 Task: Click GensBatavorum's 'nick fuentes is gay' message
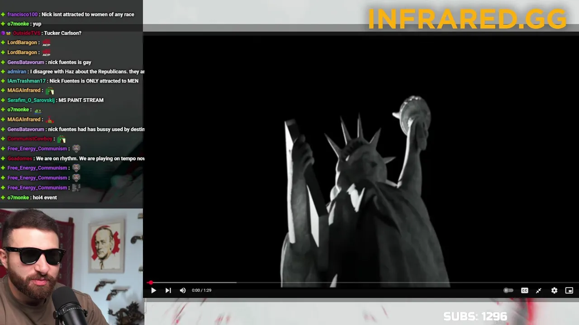69,62
